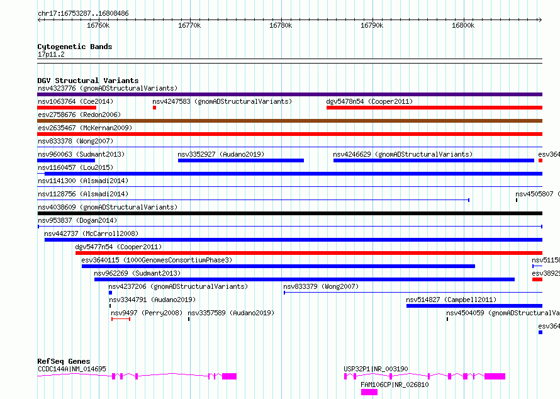560x399 pixels.
Task: Click the purple nsv4323776 variant bar
Action: [x=289, y=94]
